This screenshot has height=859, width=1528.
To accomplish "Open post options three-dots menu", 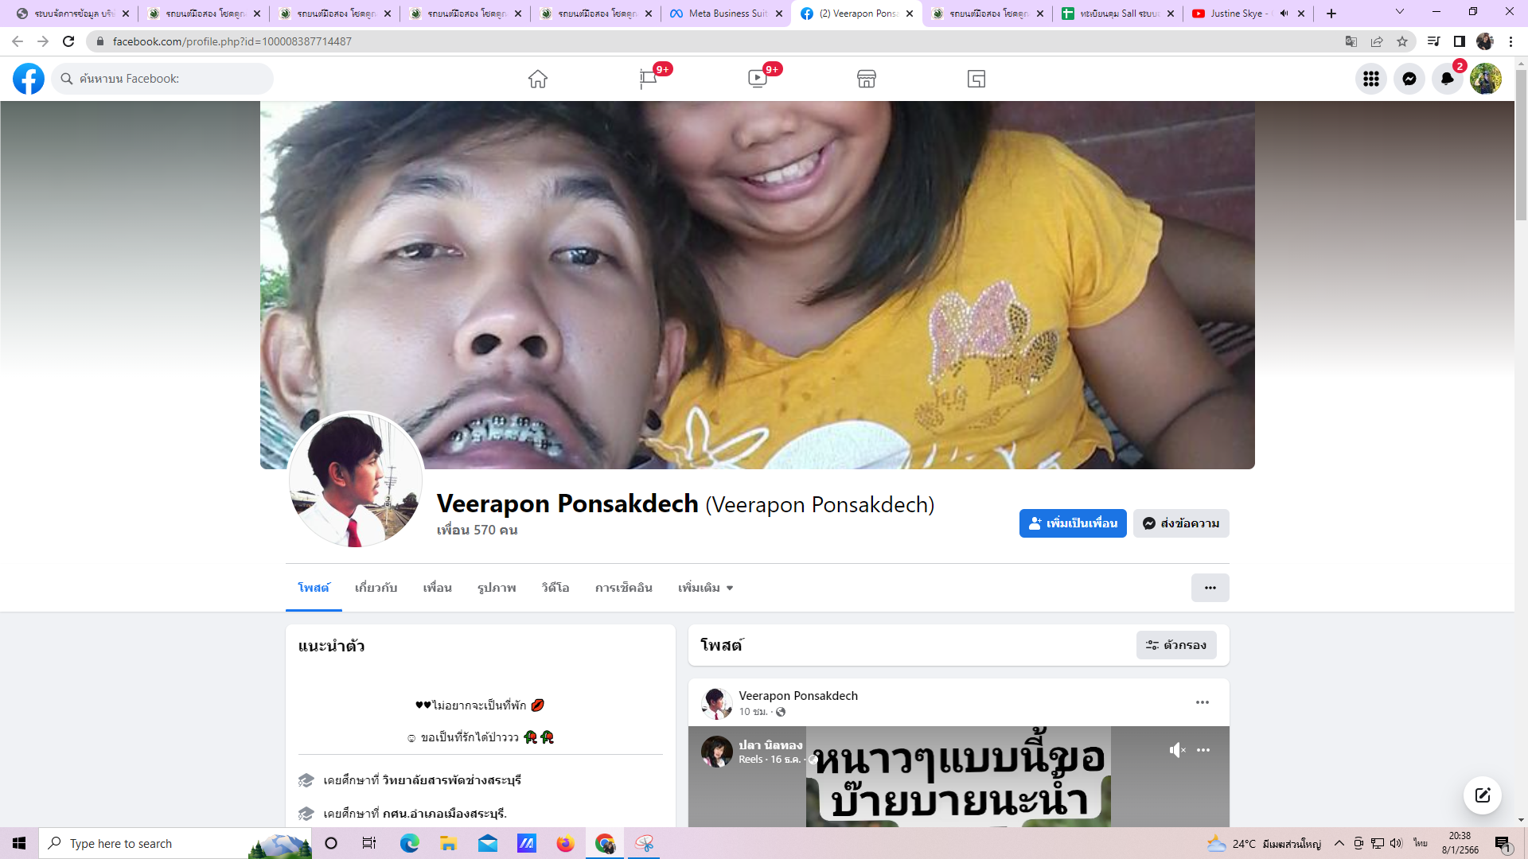I will pos(1202,702).
